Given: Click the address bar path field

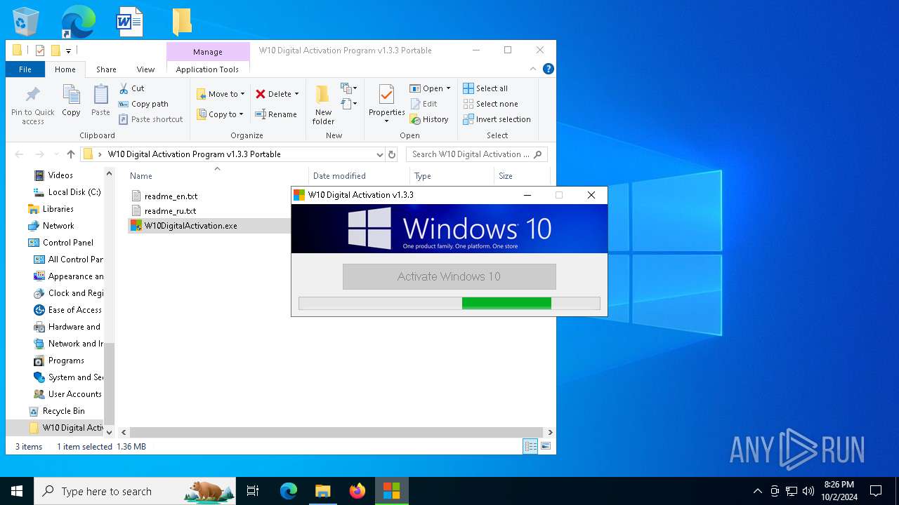Looking at the screenshot, I should [232, 154].
